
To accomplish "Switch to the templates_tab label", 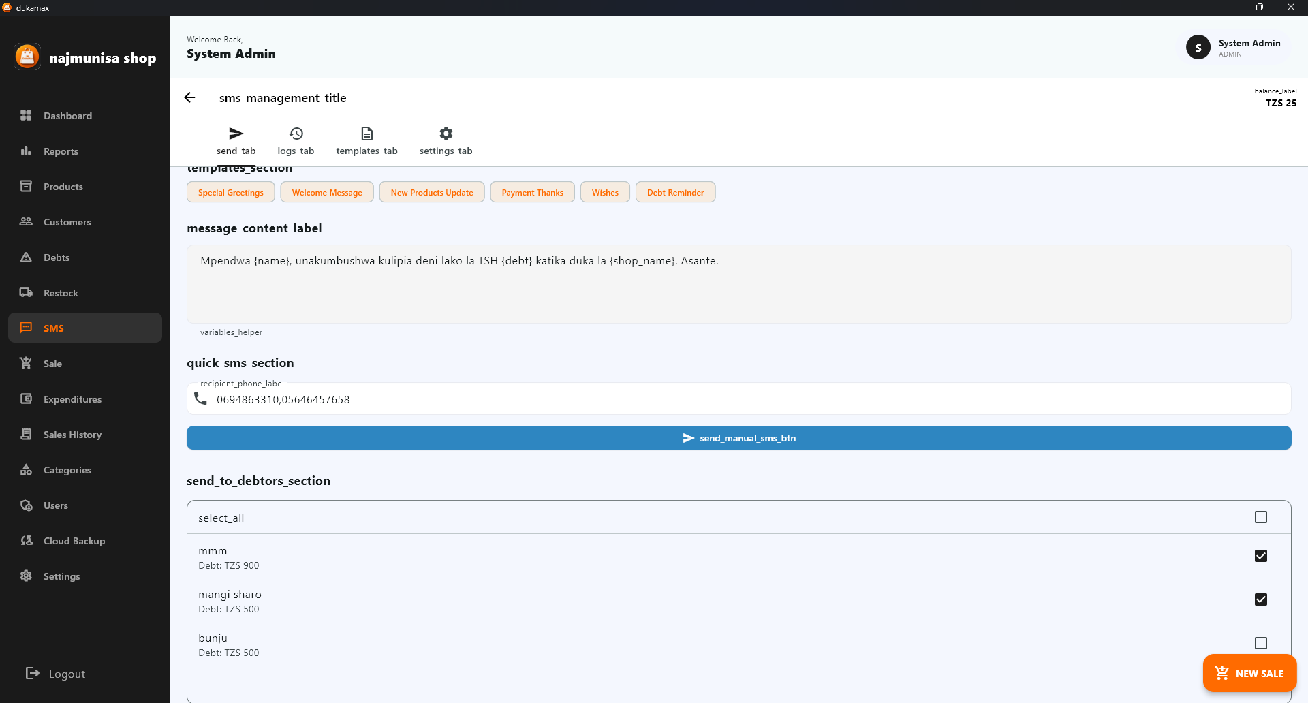I will pos(367,151).
